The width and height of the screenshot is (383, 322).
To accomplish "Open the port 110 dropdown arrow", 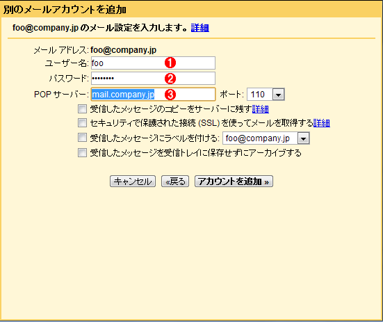I will 279,95.
